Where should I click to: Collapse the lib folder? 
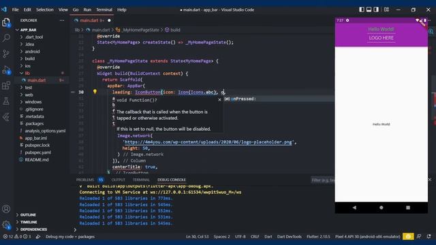point(27,73)
